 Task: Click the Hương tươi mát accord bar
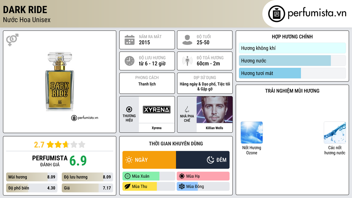point(292,73)
